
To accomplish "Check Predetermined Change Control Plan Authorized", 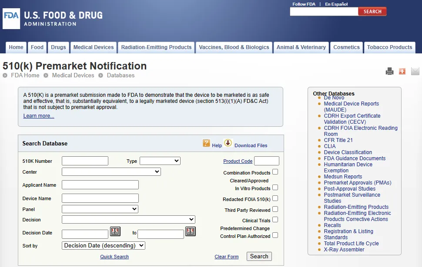I will [275, 235].
